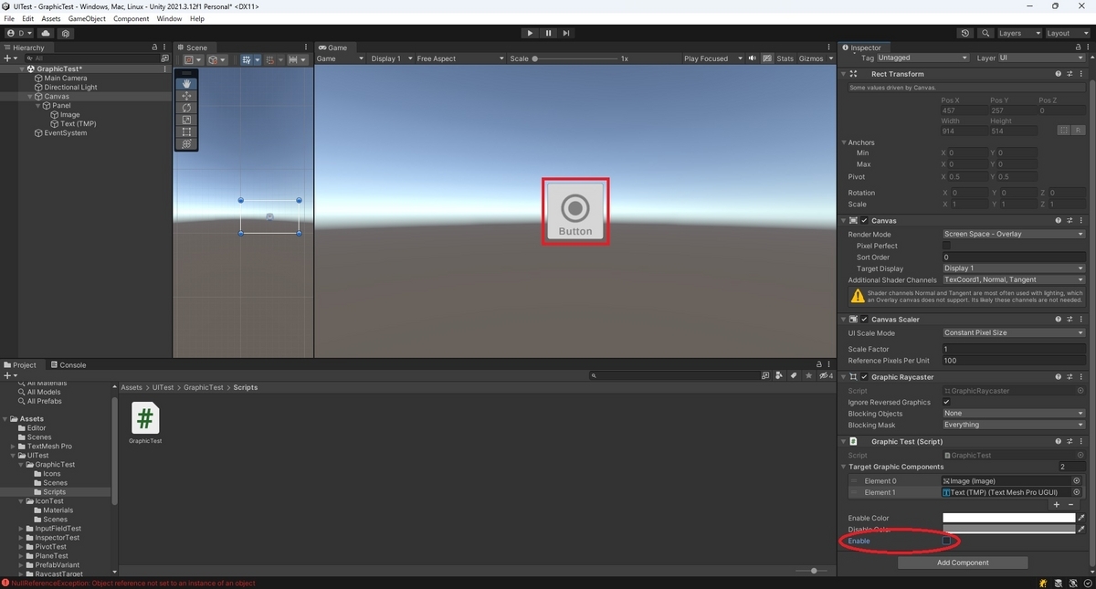Open the Assets menu
The height and width of the screenshot is (589, 1096).
(51, 18)
